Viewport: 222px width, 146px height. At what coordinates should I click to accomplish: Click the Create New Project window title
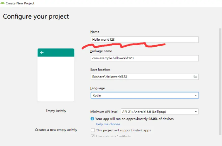(20, 2)
